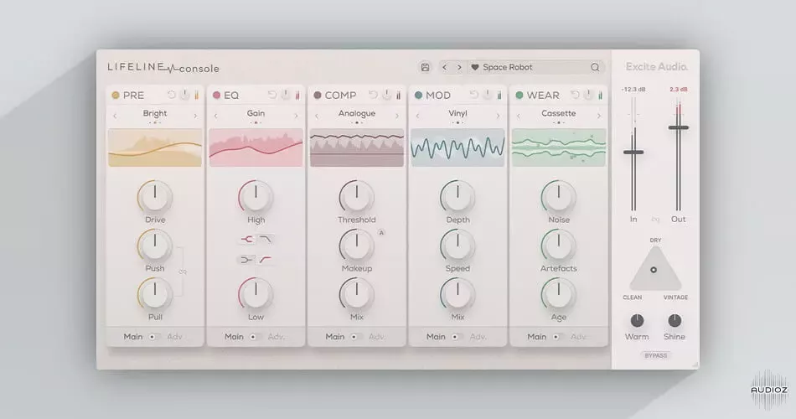Click the Drive knob in PRE
The width and height of the screenshot is (796, 419).
pyautogui.click(x=155, y=197)
